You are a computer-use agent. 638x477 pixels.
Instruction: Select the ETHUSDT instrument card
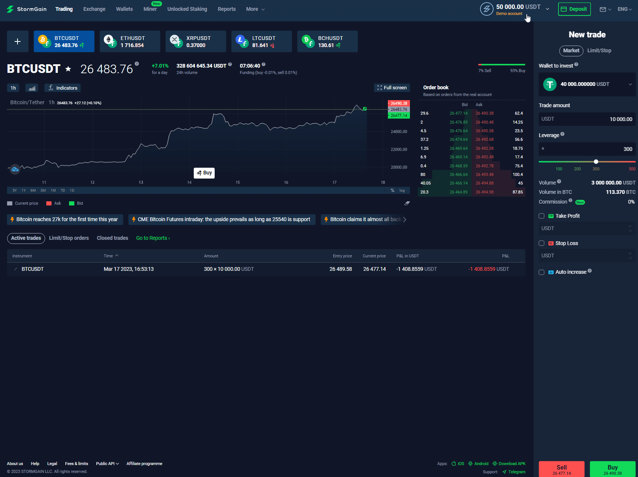(x=130, y=41)
